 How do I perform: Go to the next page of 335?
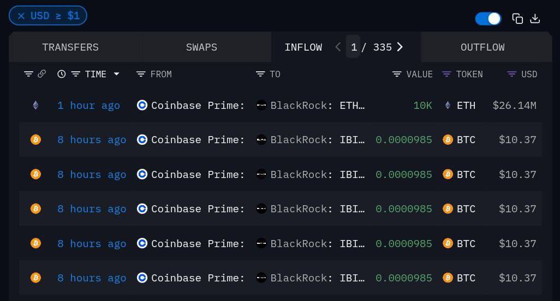tap(400, 47)
